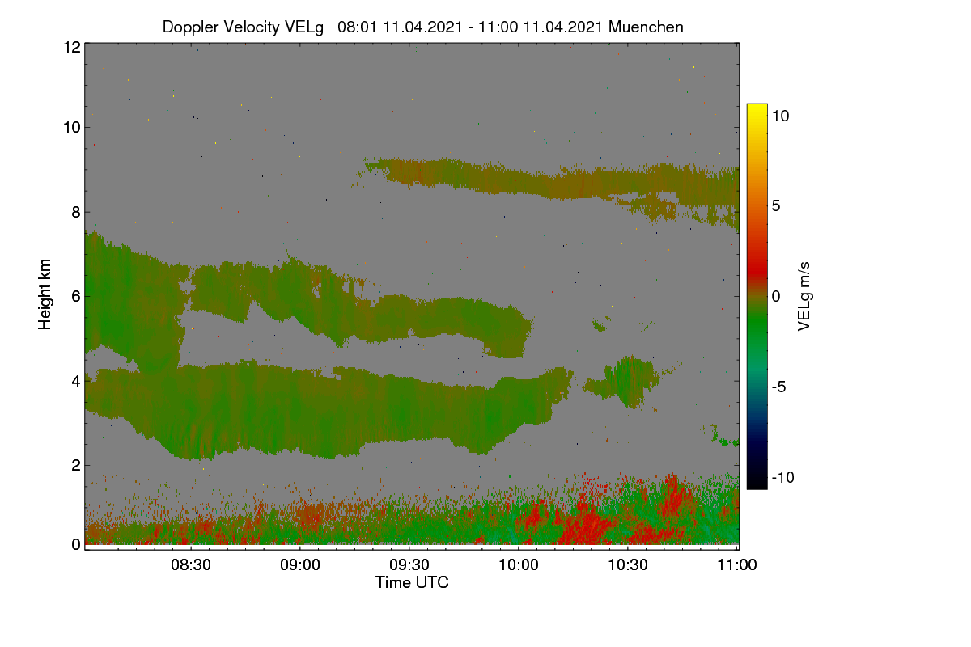Click the colorbar value -5 label
This screenshot has height=647, width=971.
coord(780,387)
